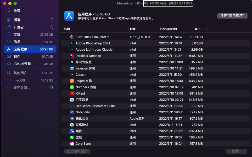Select the 微信 app icon
Image resolution: width=252 pixels, height=157 pixels.
coord(72,137)
